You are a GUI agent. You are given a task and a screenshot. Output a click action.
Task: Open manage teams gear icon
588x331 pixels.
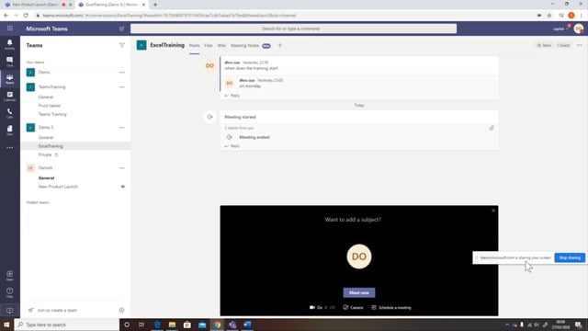click(121, 310)
